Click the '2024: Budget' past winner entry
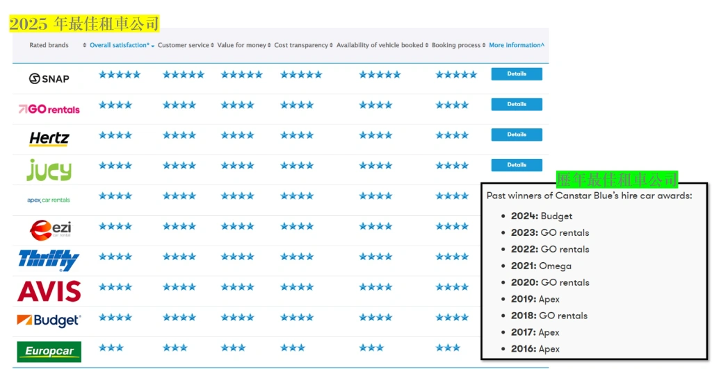 point(541,216)
